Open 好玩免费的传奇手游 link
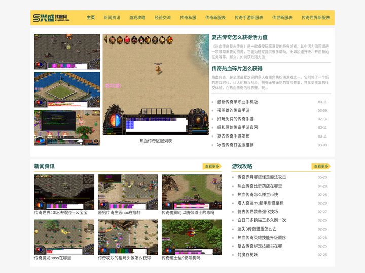This screenshot has height=273, width=365. click(235, 119)
